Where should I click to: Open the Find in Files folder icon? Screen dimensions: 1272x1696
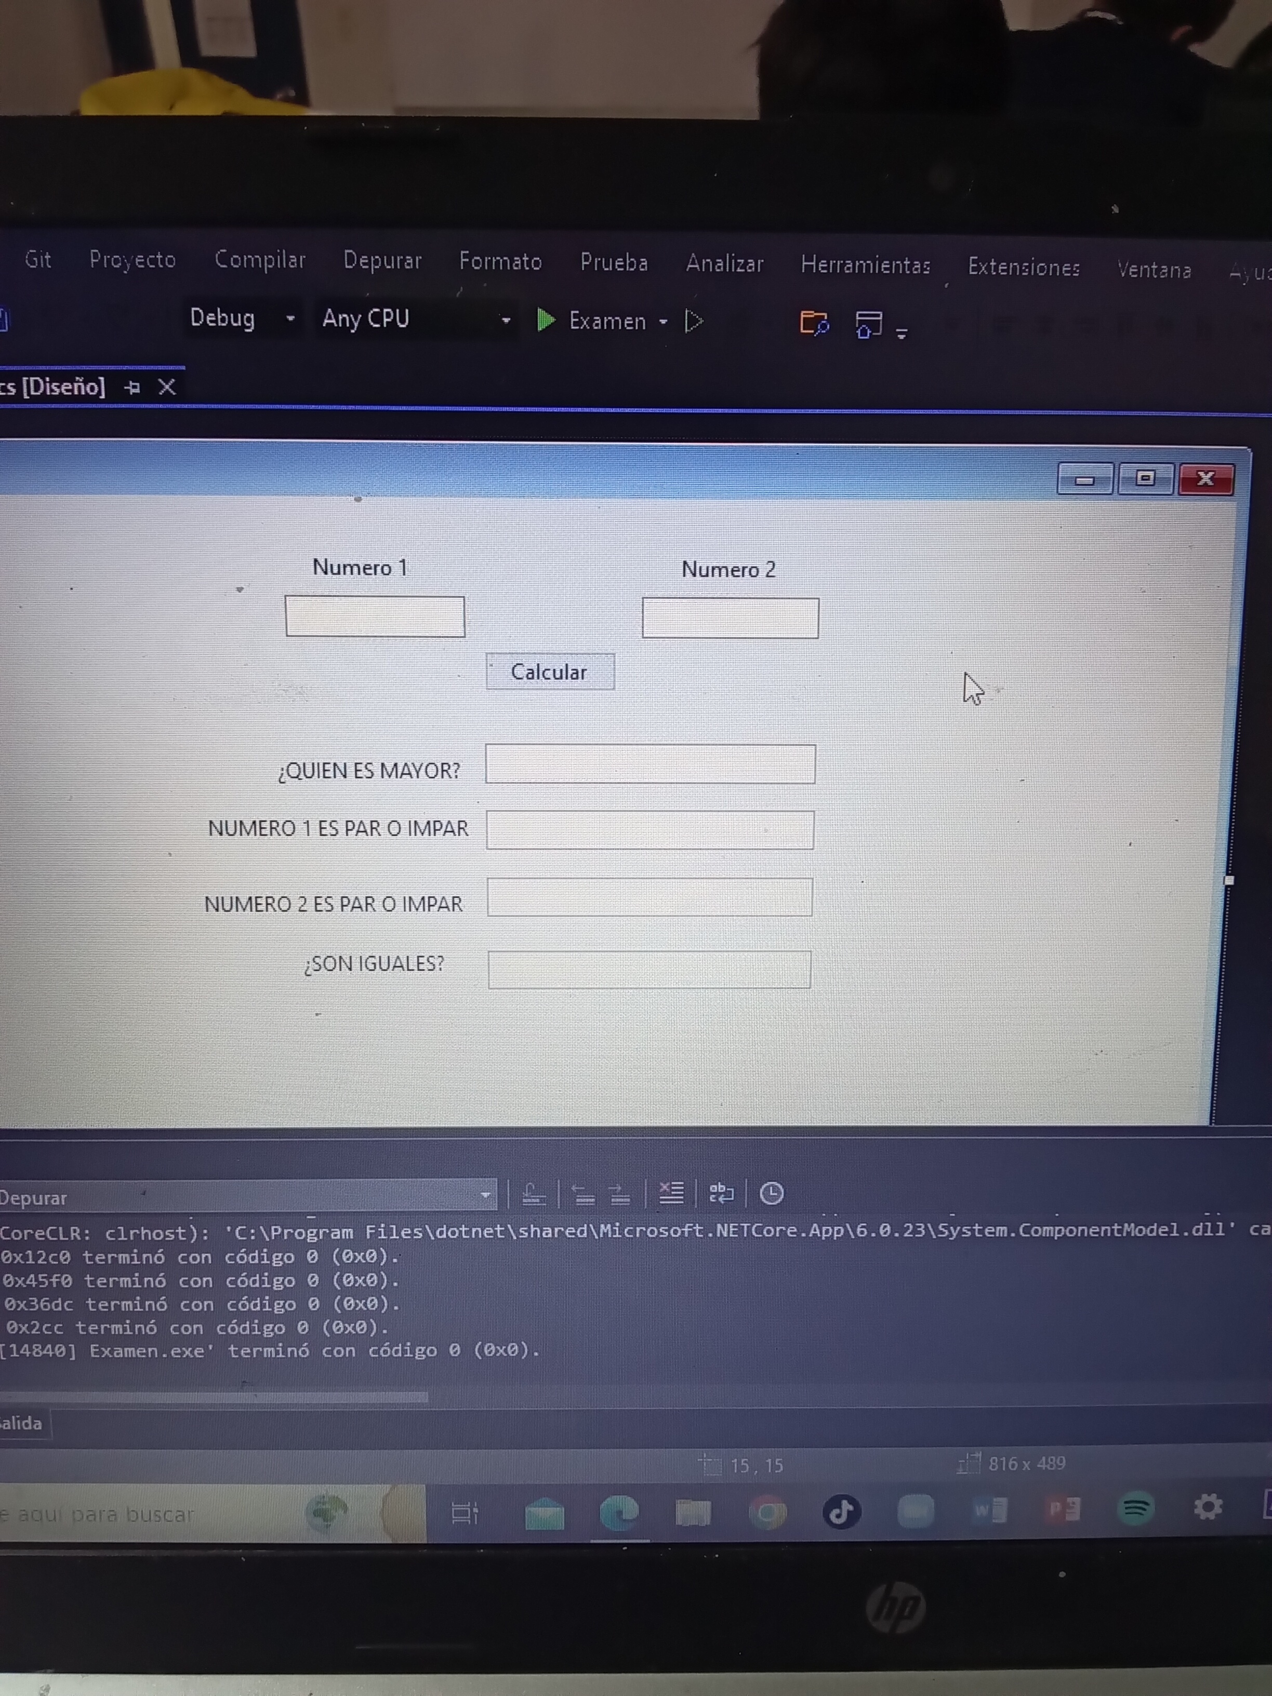[814, 323]
